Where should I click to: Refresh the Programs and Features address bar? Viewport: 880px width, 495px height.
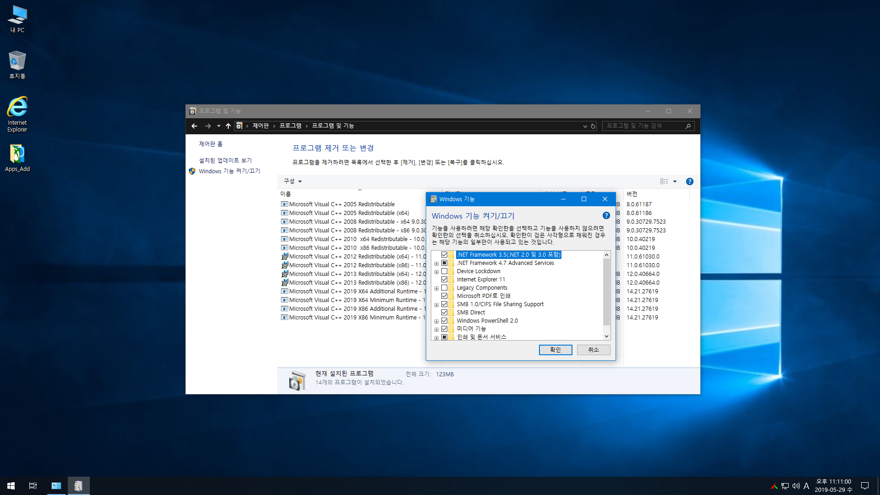[x=593, y=126]
